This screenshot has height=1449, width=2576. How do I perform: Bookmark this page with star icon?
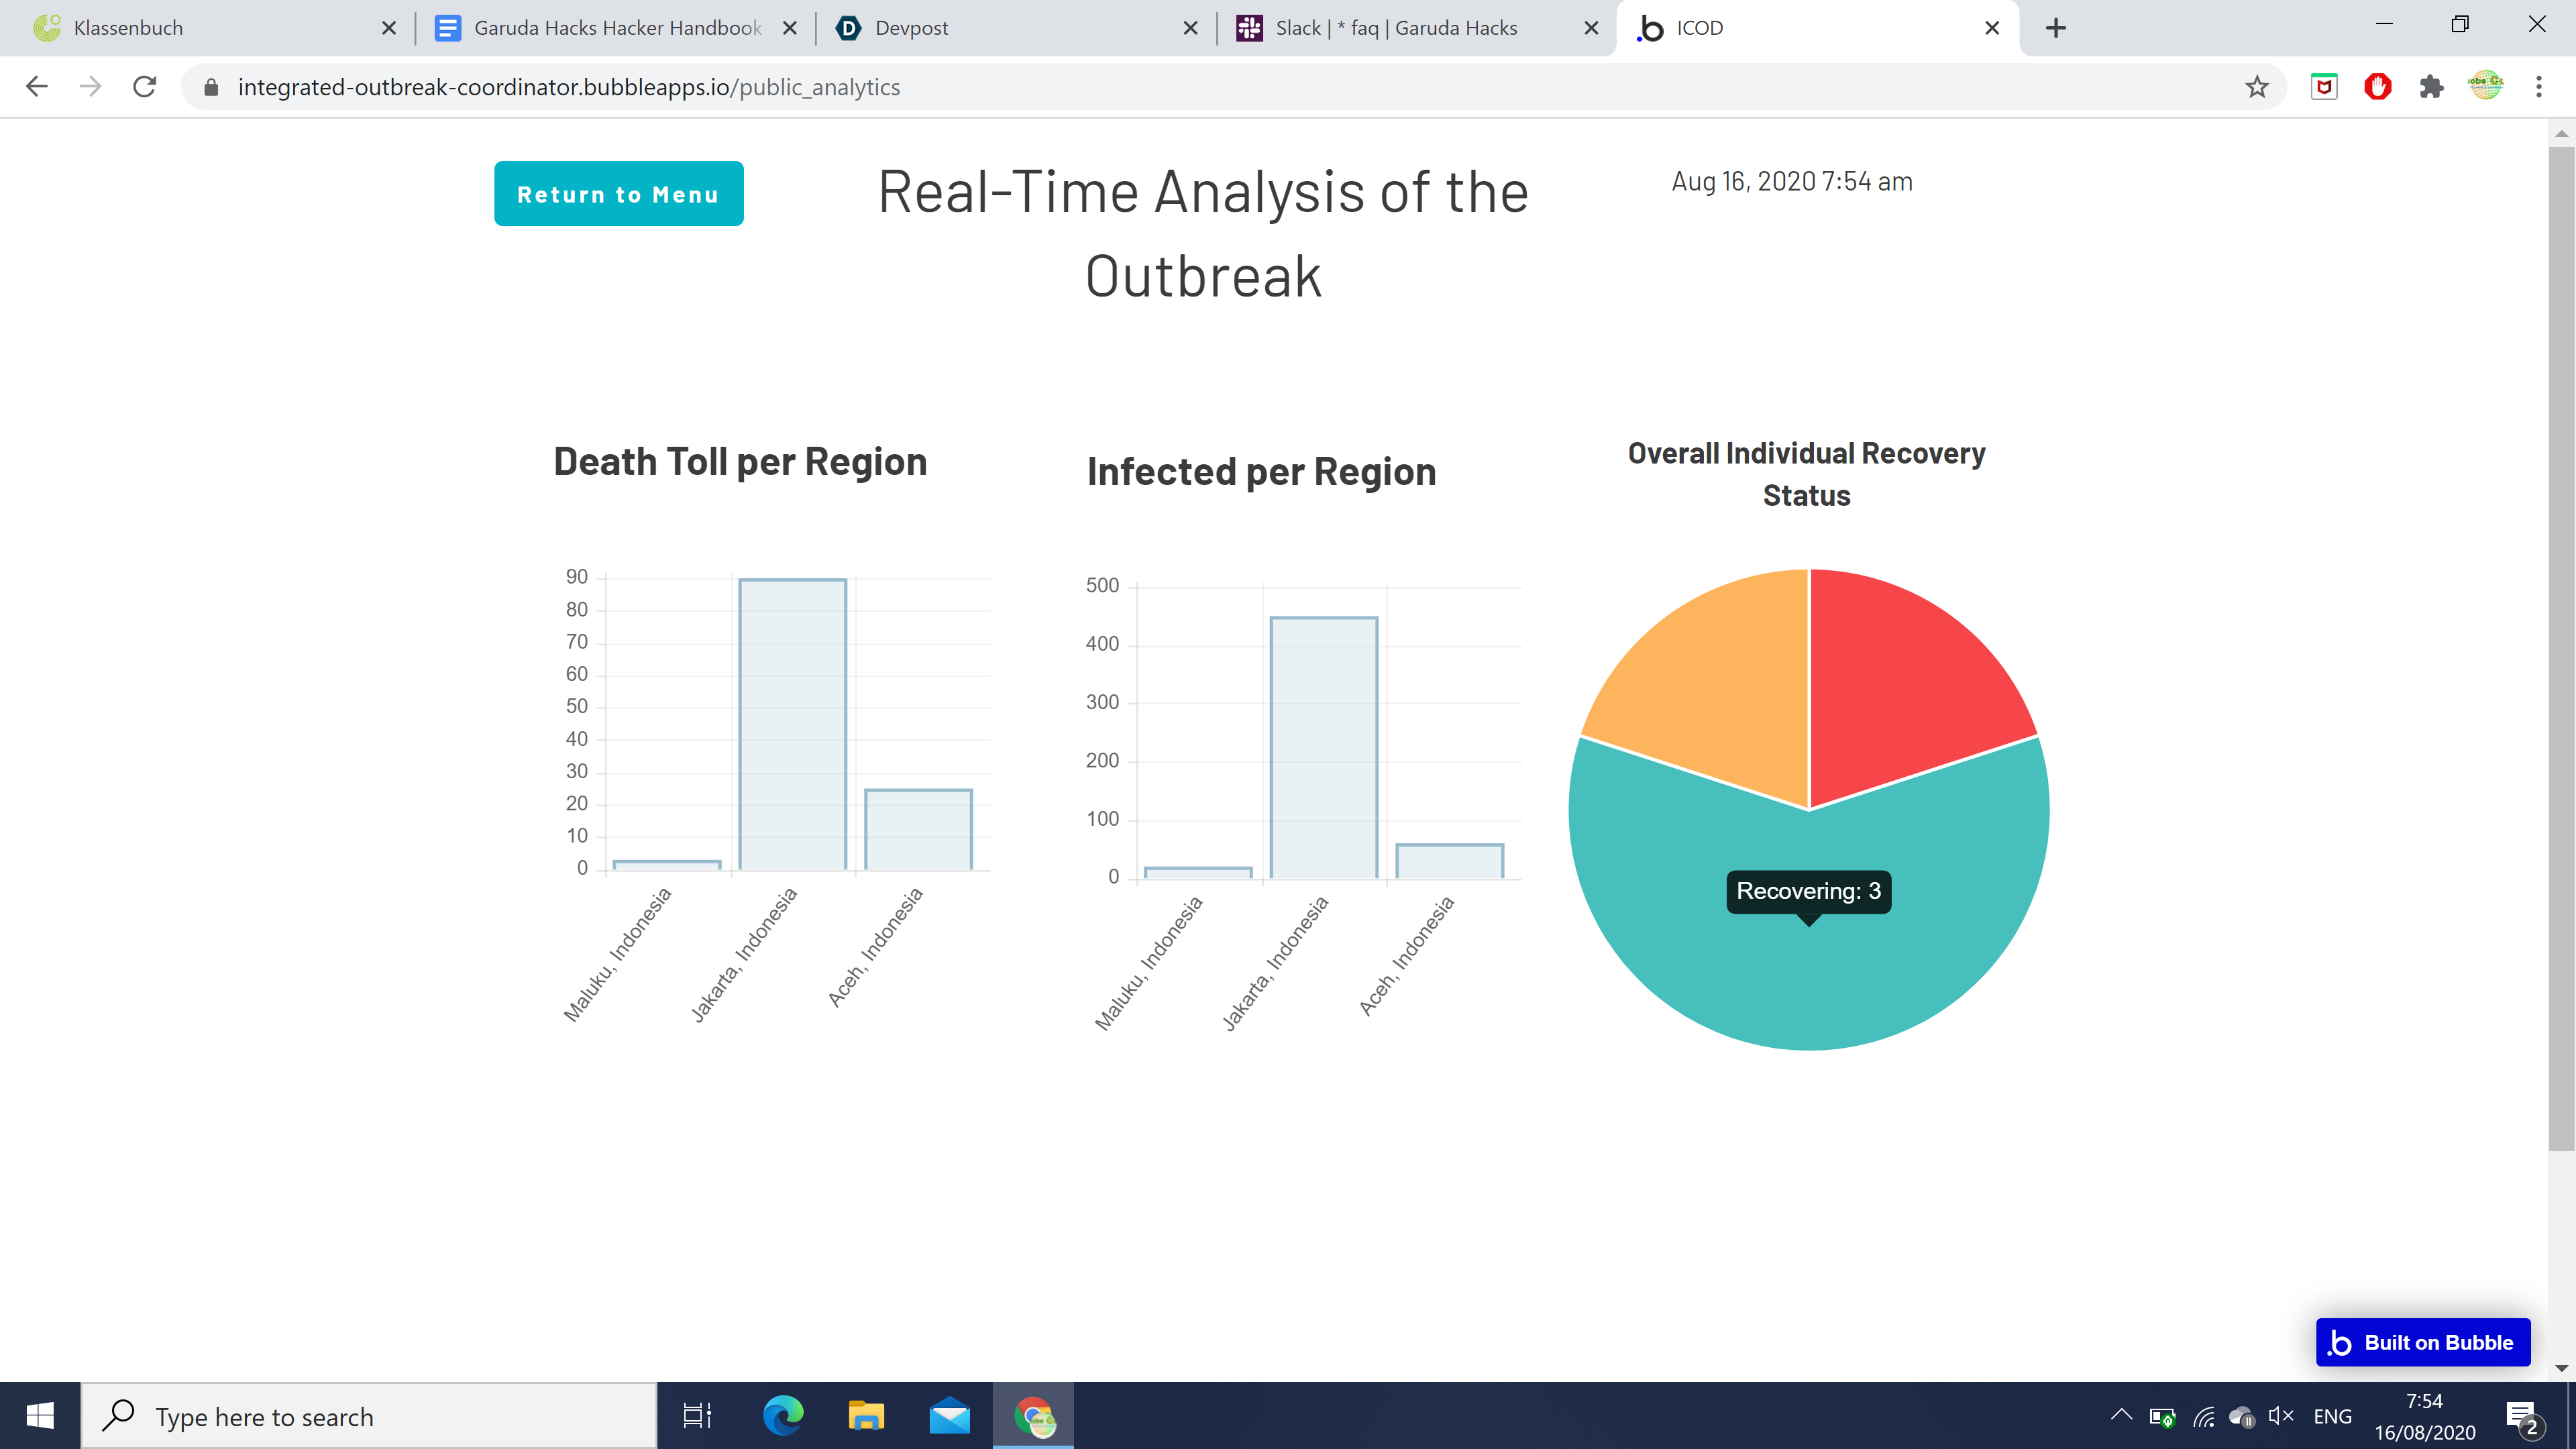point(2256,87)
